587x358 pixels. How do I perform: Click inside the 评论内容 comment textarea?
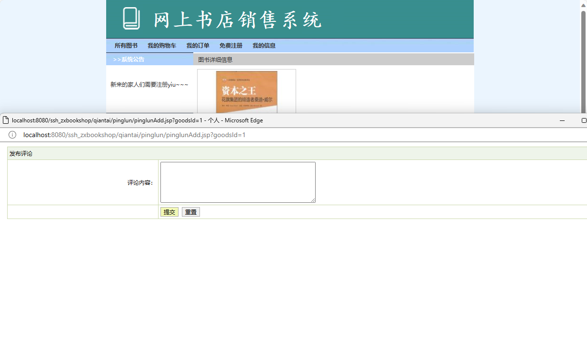click(237, 182)
